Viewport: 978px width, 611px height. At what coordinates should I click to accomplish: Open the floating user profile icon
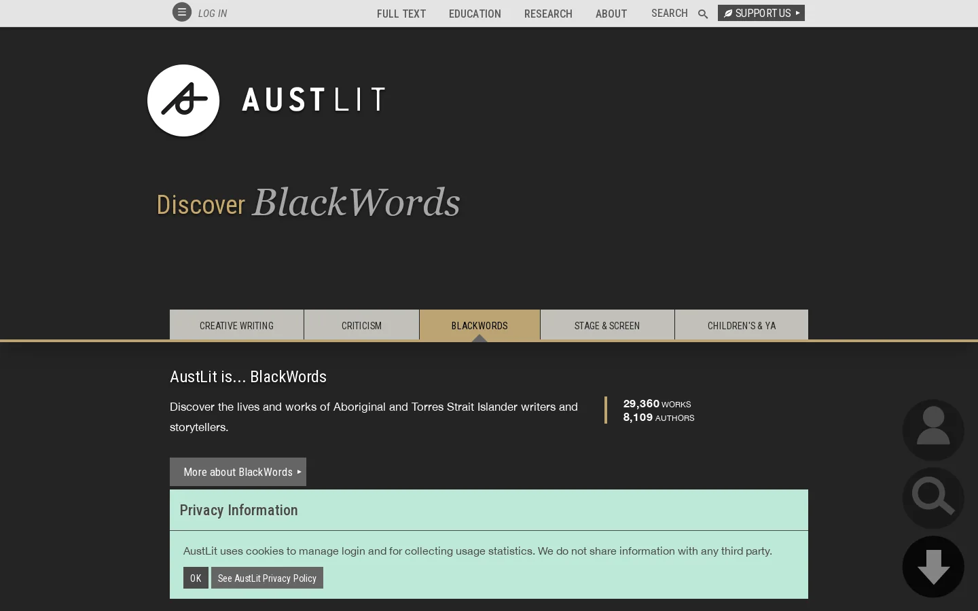coord(933,430)
